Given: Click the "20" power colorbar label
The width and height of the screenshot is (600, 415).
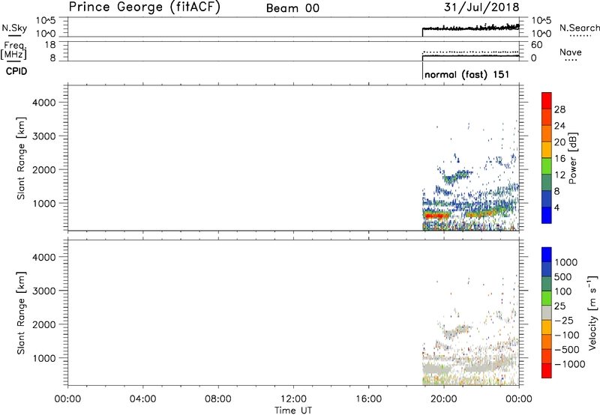Looking at the screenshot, I should (x=559, y=142).
